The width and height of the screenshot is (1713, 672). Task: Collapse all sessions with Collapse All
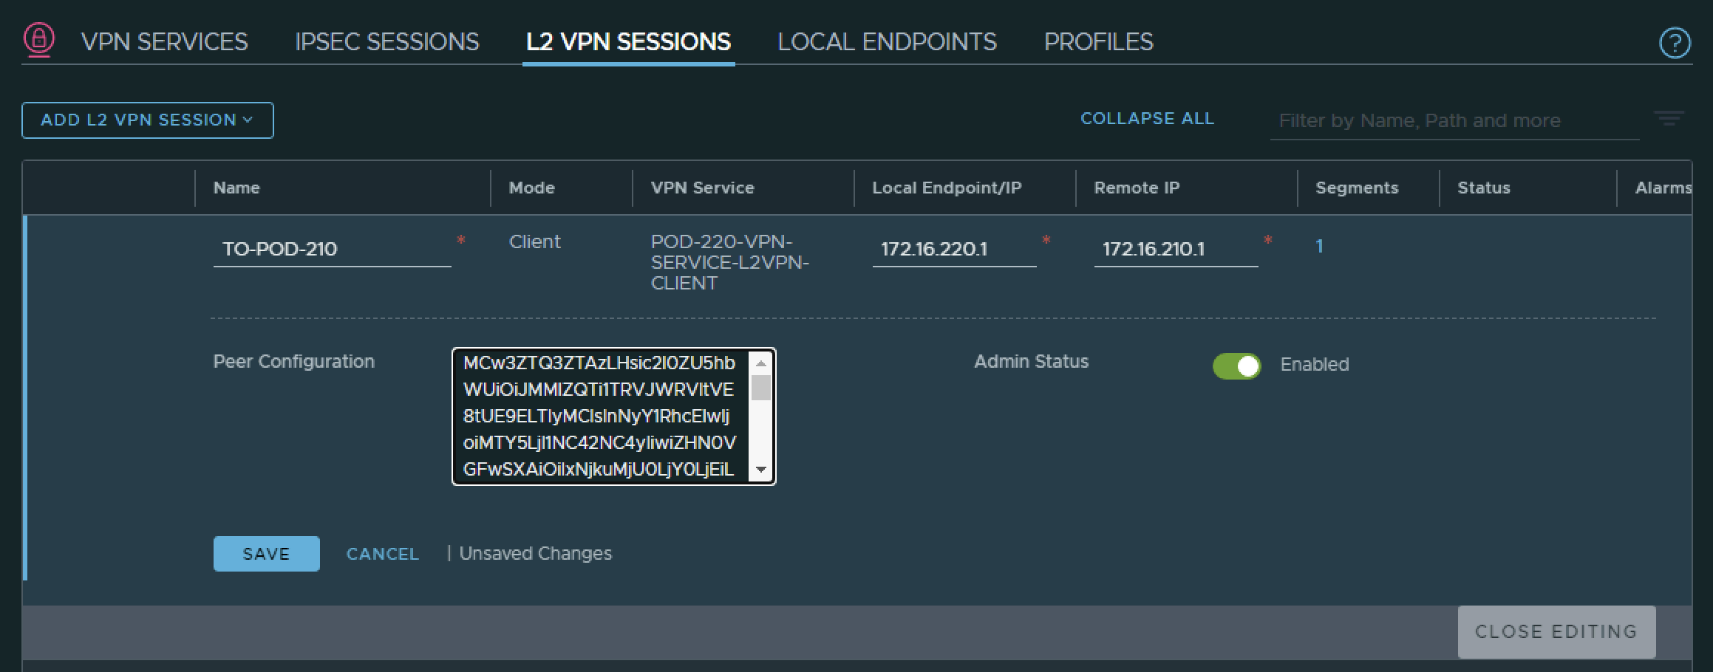1147,119
